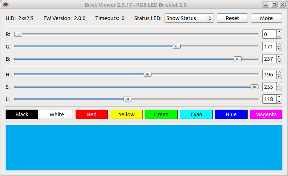Image resolution: width=288 pixels, height=176 pixels.
Task: Set color to Cyan preset
Action: point(196,114)
